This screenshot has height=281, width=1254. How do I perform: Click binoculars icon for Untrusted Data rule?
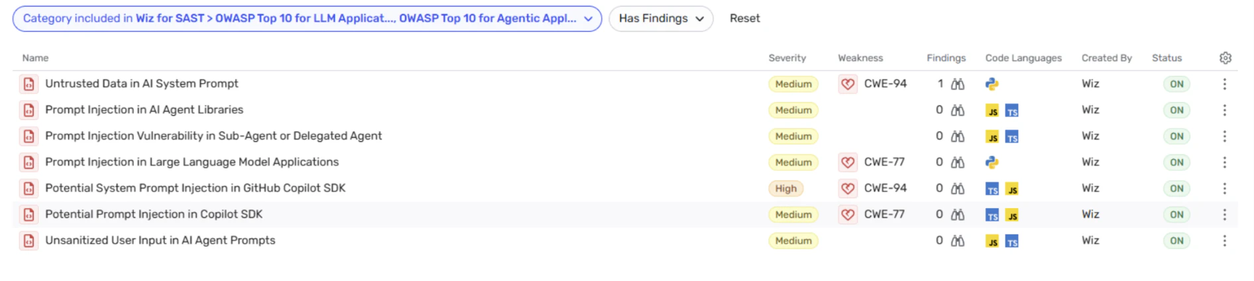click(958, 84)
